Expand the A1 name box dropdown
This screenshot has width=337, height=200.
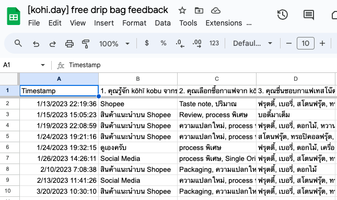[x=43, y=65]
